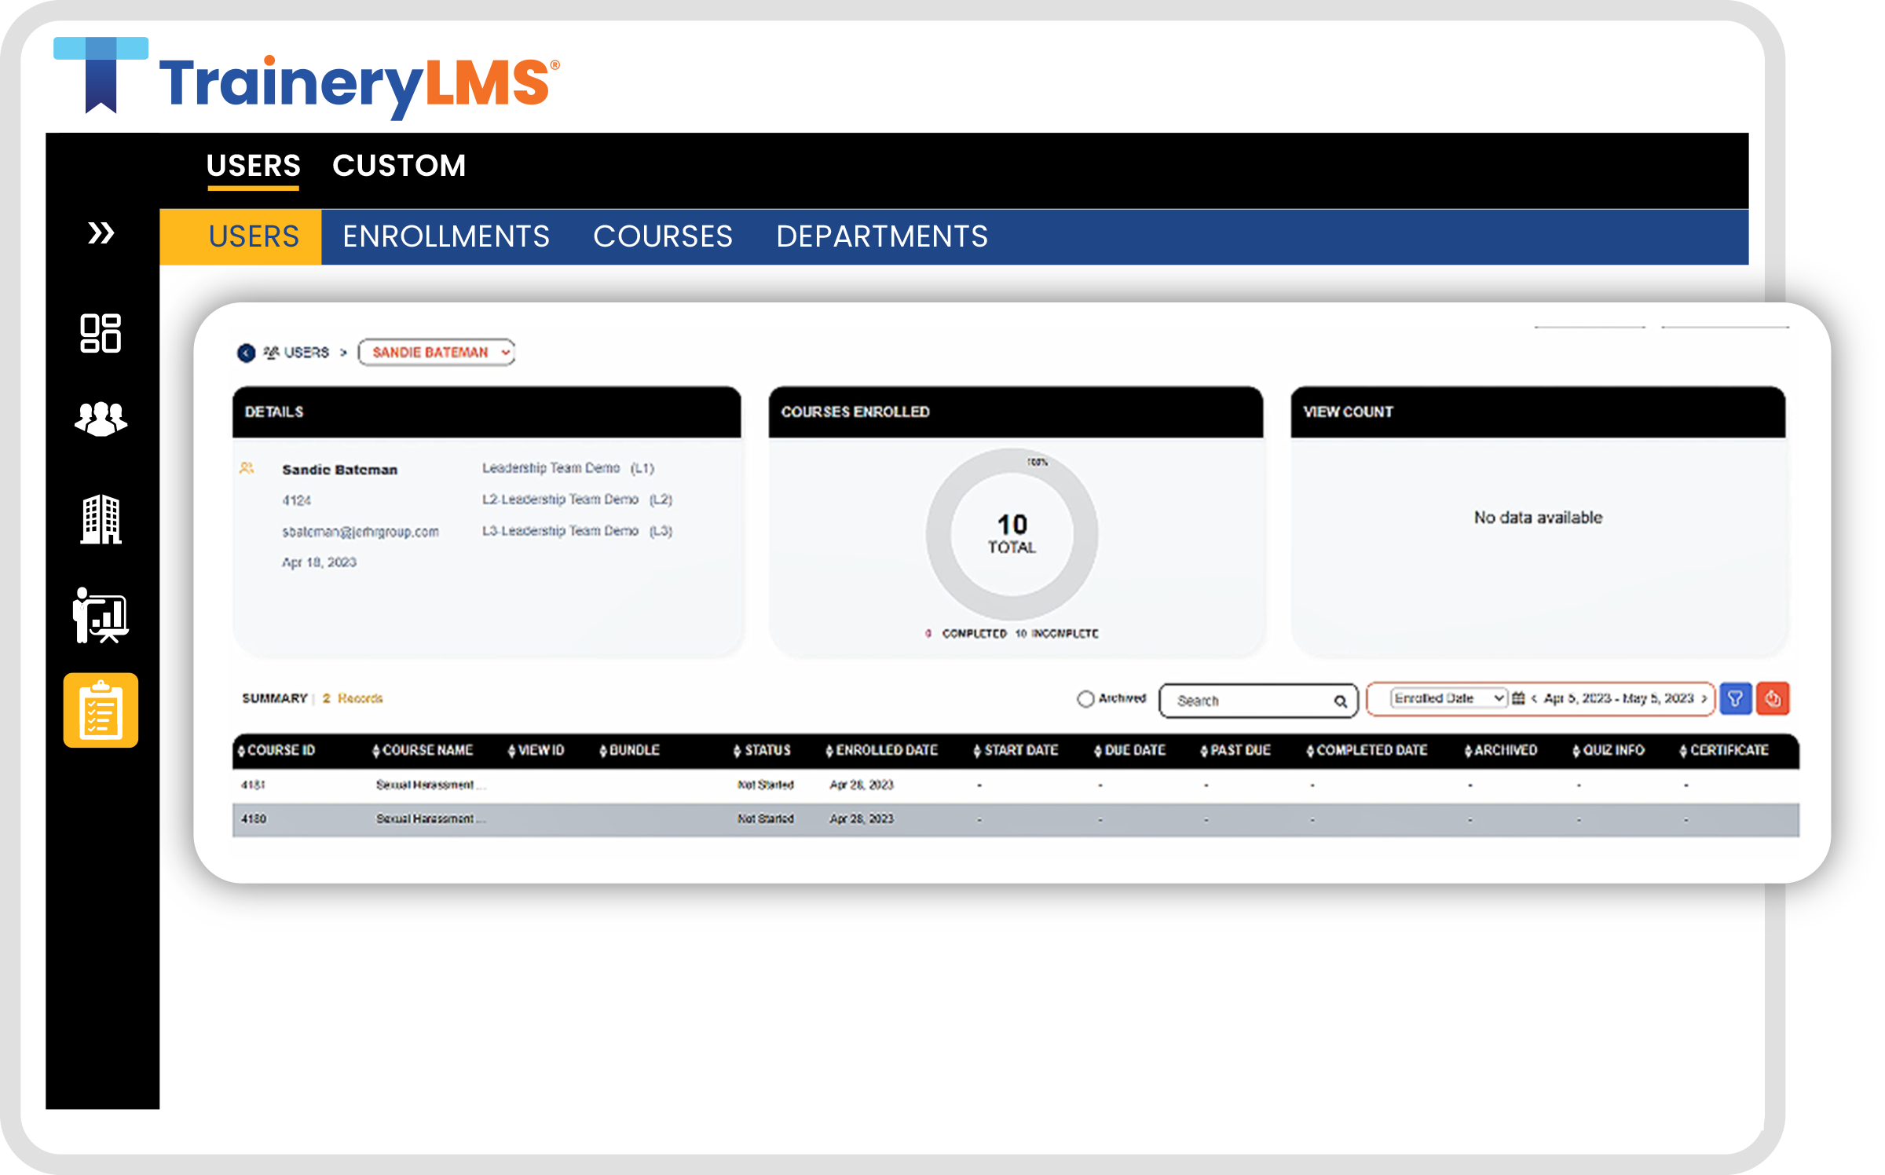
Task: Sort by Course Name column
Action: coord(423,750)
